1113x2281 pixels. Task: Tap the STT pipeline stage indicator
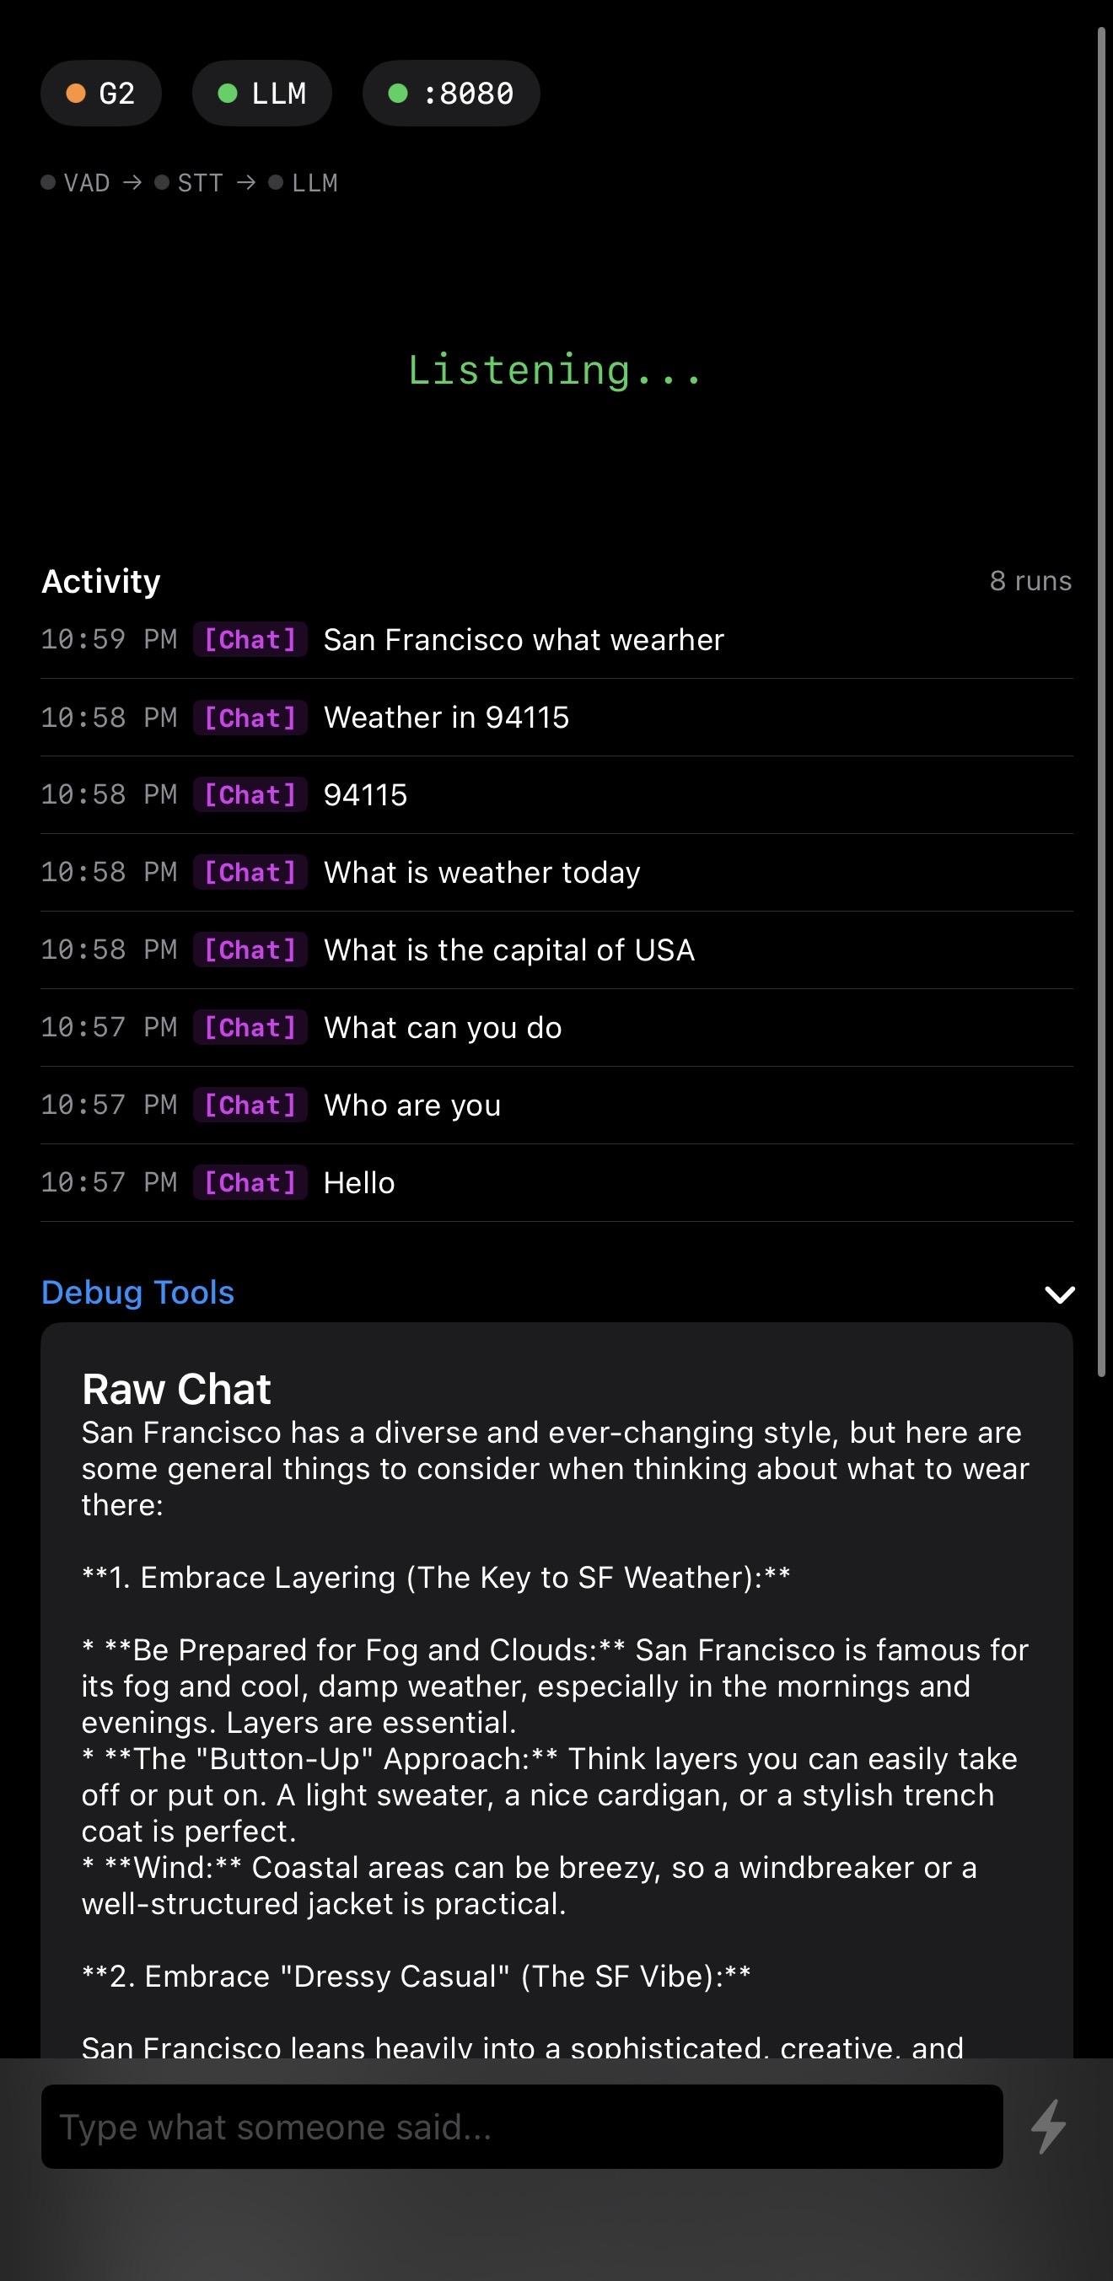click(190, 183)
